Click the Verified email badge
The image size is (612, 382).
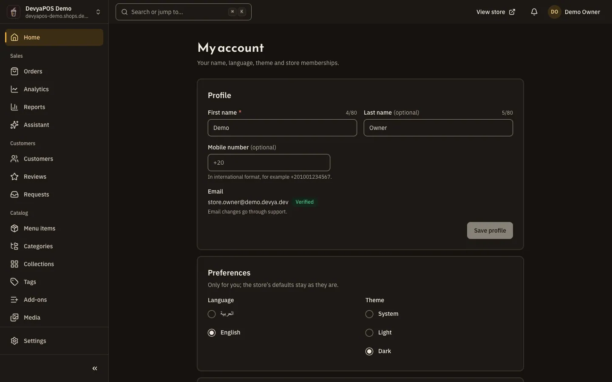pyautogui.click(x=305, y=202)
